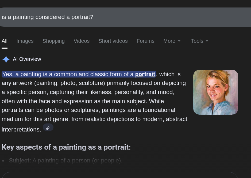Viewport: 251px width, 178px height.
Task: Click the dropdown arrow beside More
Action: tap(179, 41)
